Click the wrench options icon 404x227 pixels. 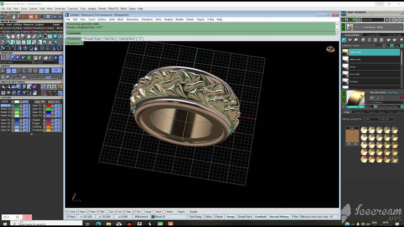pos(9,87)
